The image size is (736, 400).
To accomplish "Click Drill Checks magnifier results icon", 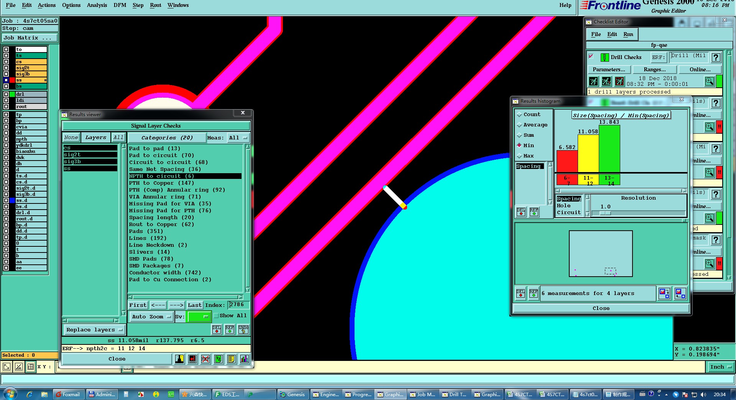I will coord(710,81).
